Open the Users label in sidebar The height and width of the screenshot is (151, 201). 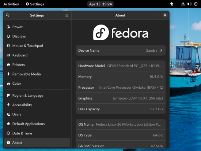(x=17, y=114)
